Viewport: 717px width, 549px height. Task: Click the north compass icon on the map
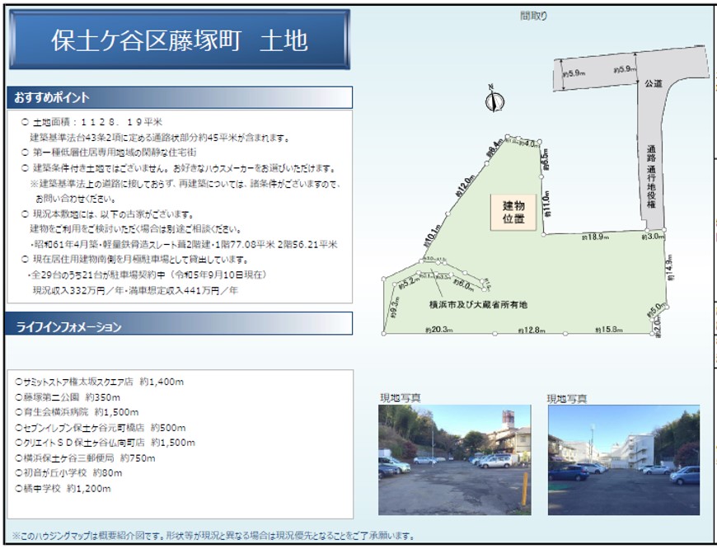coord(491,101)
